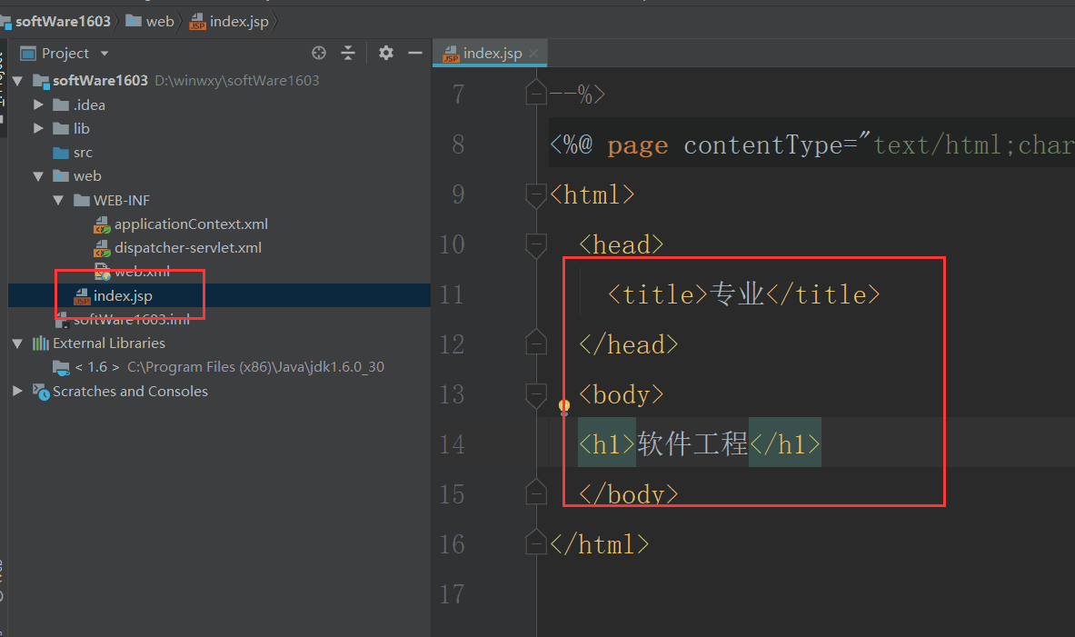This screenshot has width=1075, height=637.
Task: Click softWare1603 breadcrumb in navigation bar
Action: 63,22
